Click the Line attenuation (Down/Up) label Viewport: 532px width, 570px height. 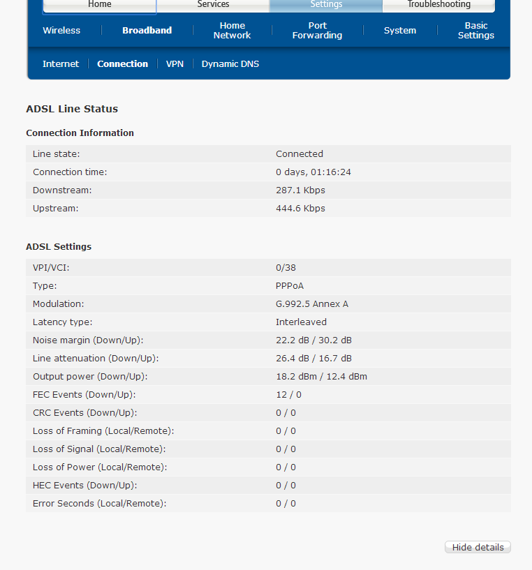pos(96,359)
